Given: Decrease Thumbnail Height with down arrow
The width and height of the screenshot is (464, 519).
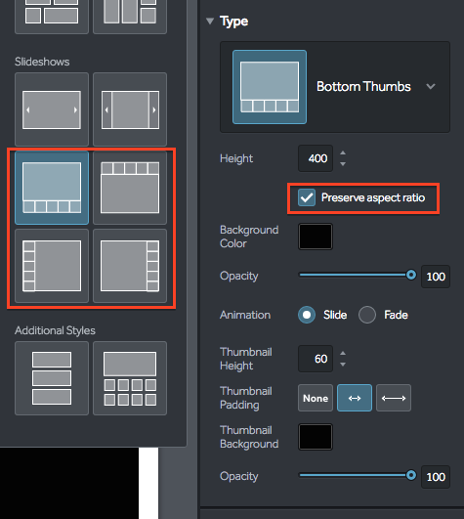Looking at the screenshot, I should tap(343, 365).
